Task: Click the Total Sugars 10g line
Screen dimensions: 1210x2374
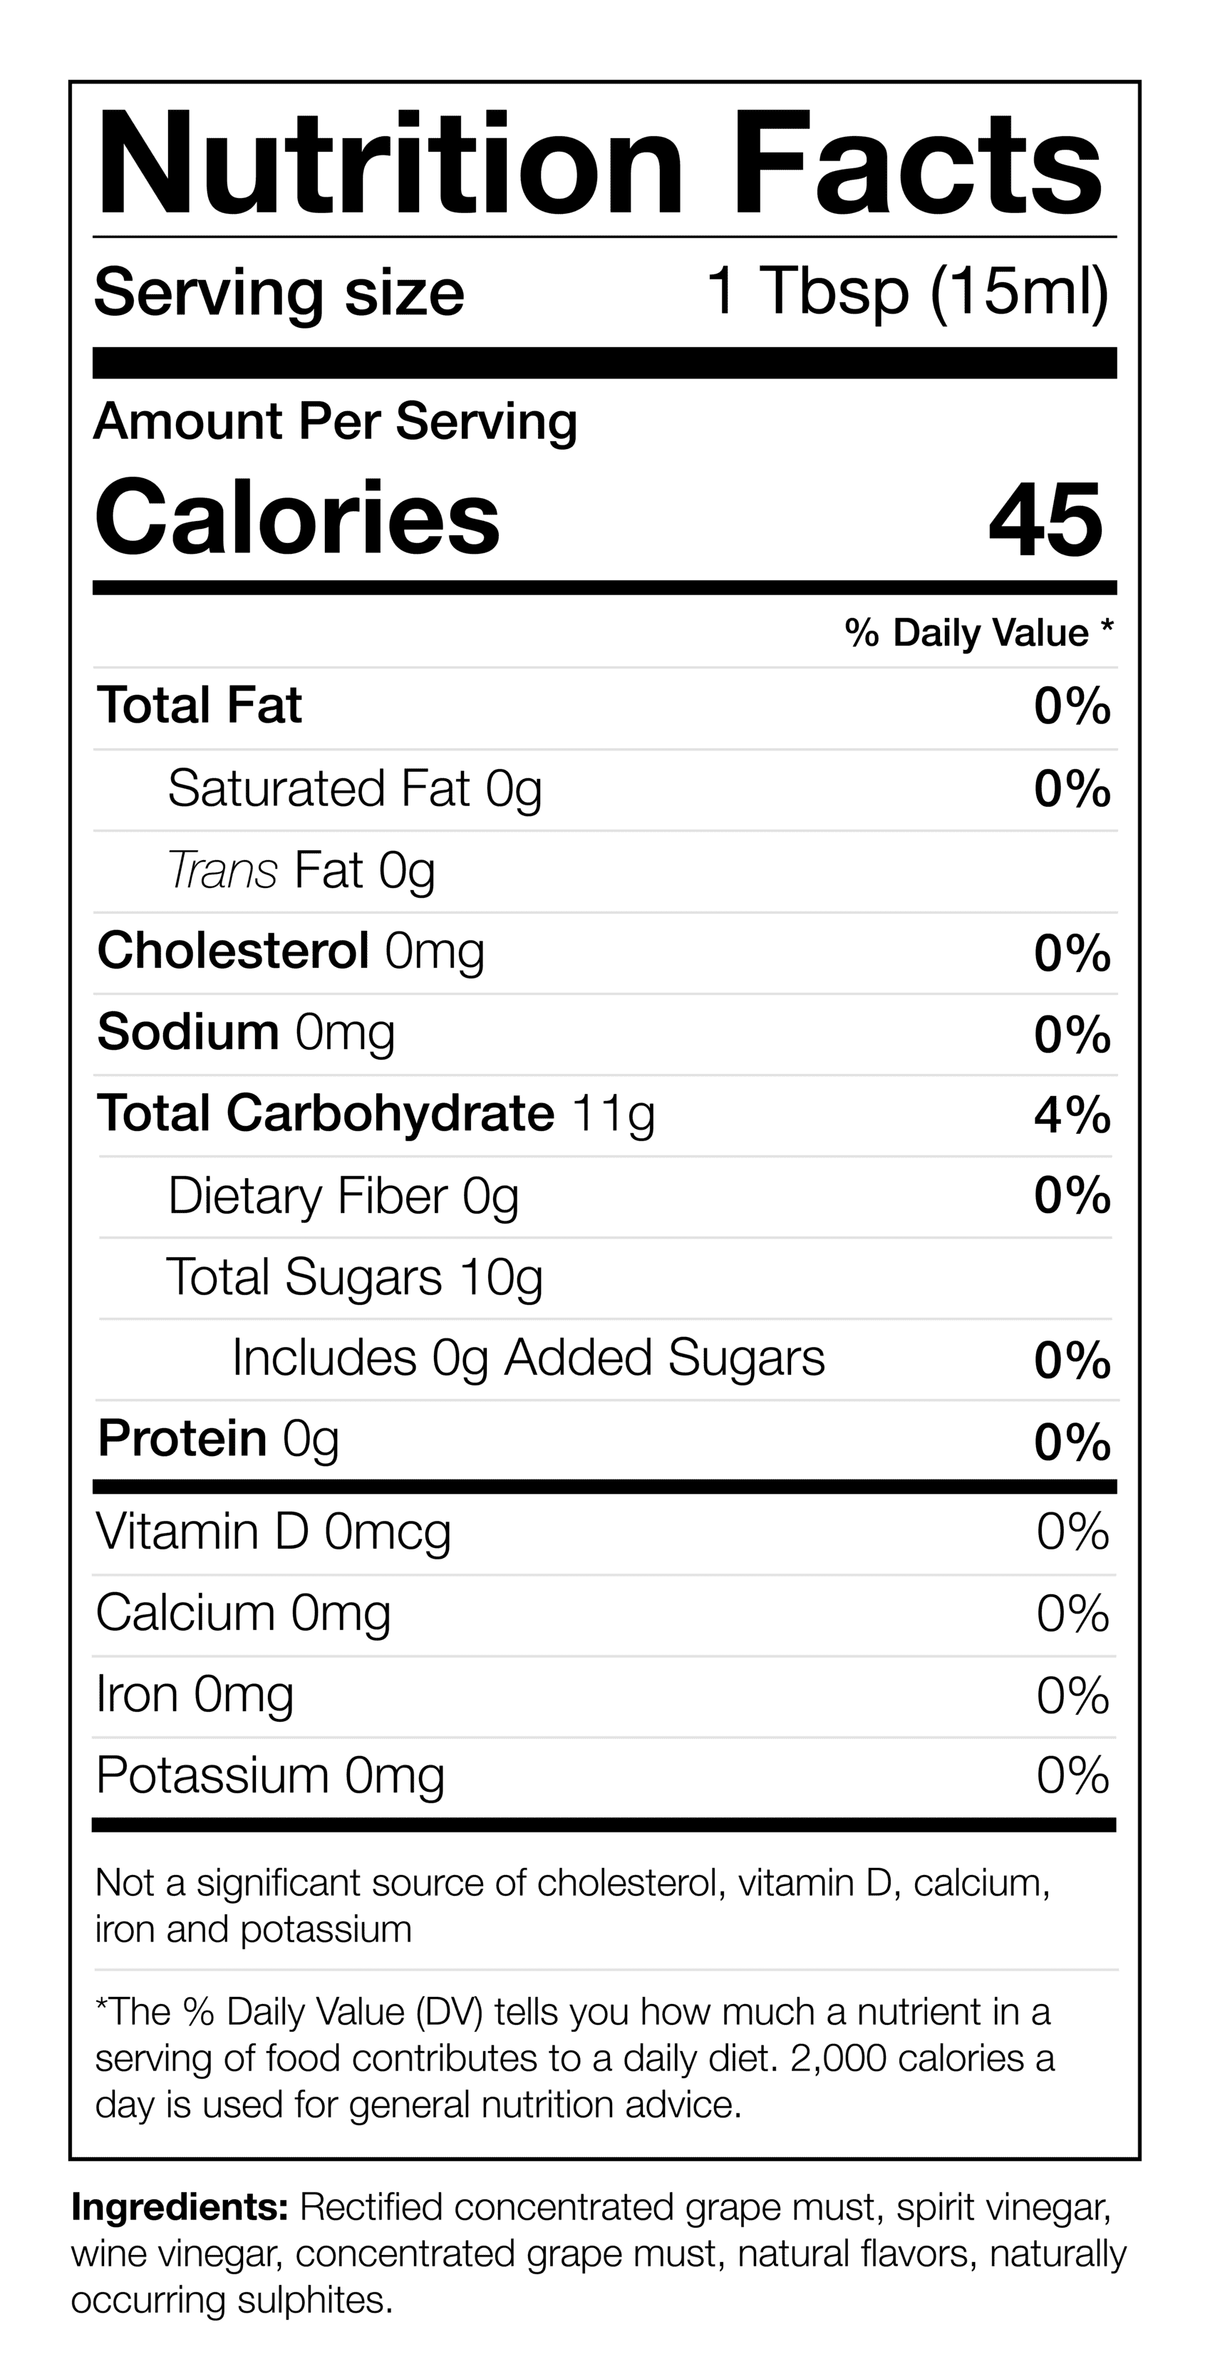Action: pyautogui.click(x=355, y=1277)
